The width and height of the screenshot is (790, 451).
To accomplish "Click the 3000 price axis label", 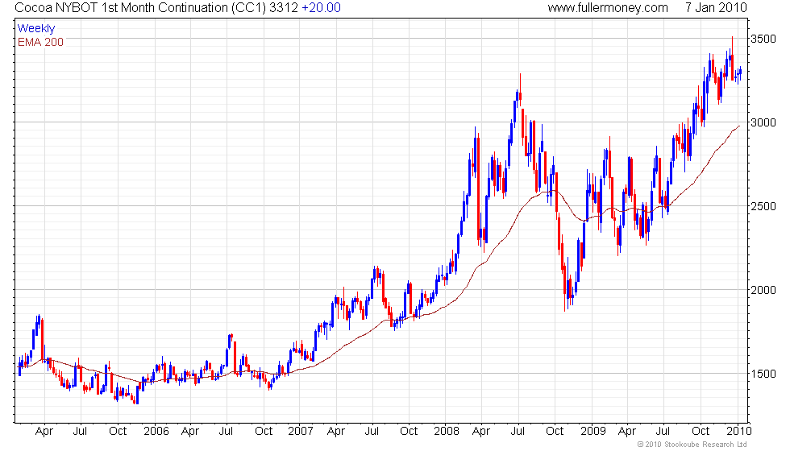I will [x=763, y=122].
